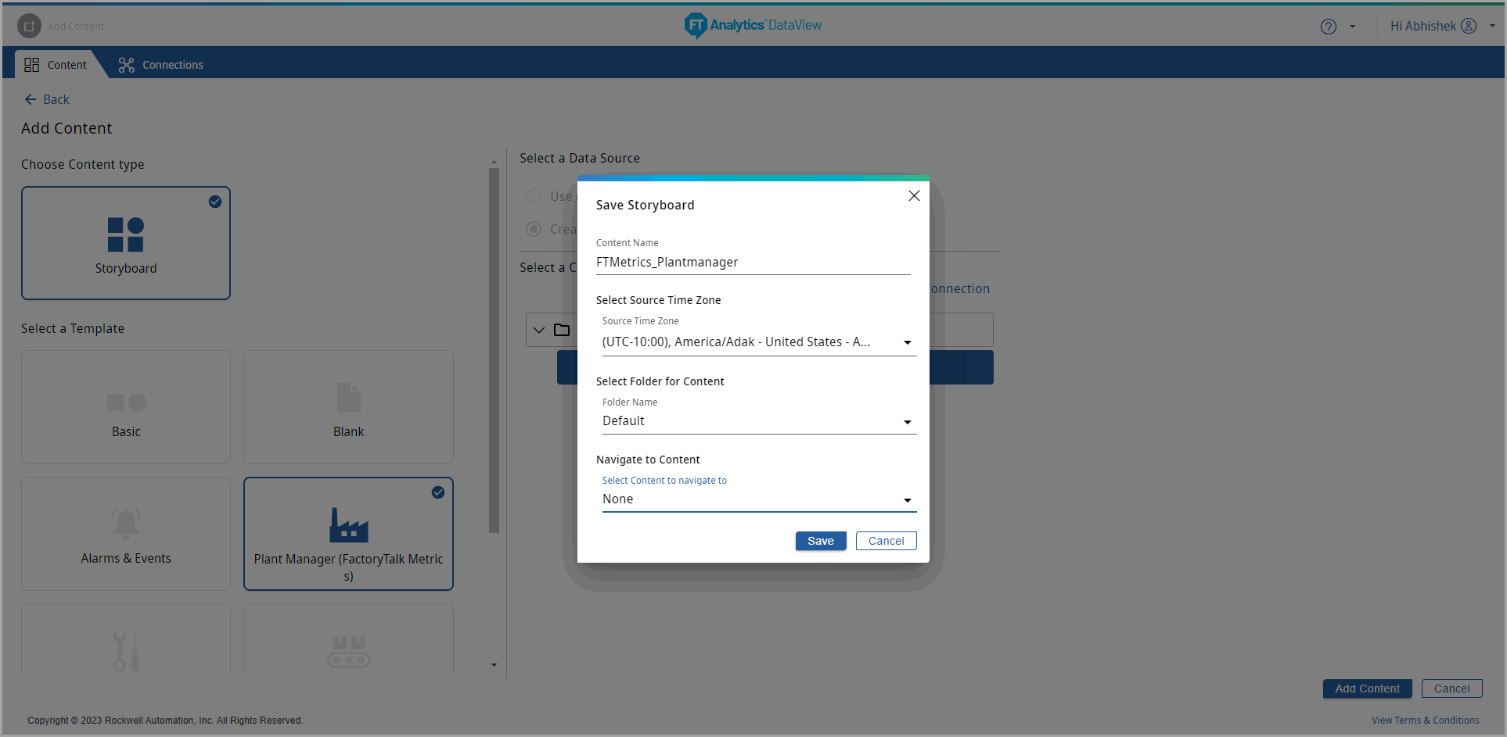Viewport: 1507px width, 737px height.
Task: Click the FT Analytics DataView logo
Action: tap(753, 25)
